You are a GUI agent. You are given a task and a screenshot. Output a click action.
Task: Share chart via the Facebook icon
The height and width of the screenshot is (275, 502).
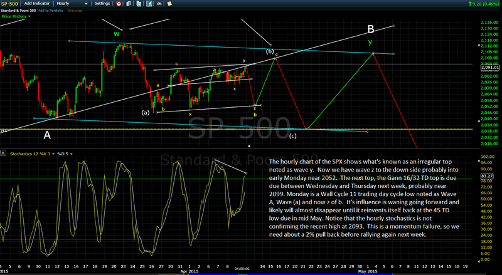point(149,4)
